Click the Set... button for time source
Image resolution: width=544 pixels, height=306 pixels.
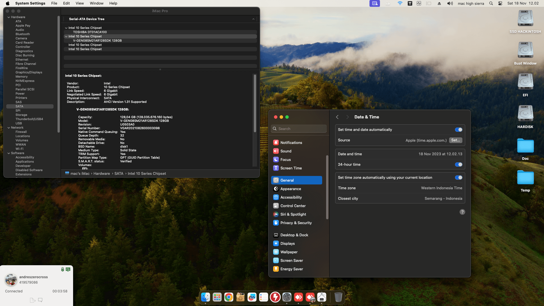point(456,140)
